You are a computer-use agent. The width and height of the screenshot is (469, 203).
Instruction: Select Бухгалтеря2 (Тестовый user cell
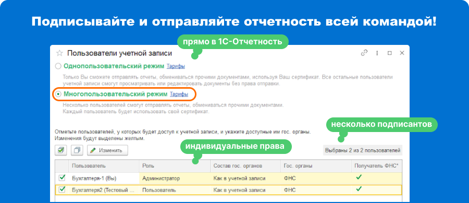click(x=104, y=190)
